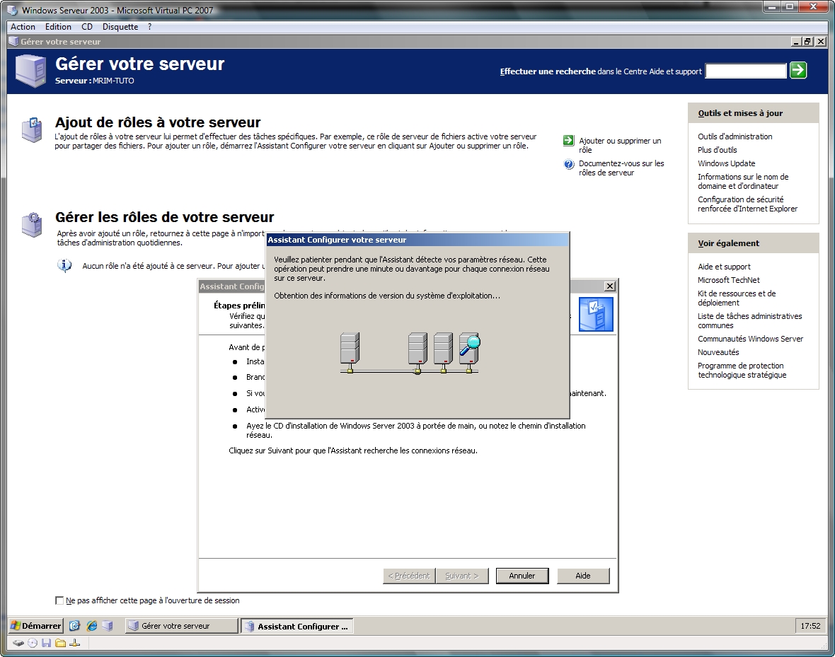Open the CD menu
Image resolution: width=835 pixels, height=657 pixels.
coord(87,27)
